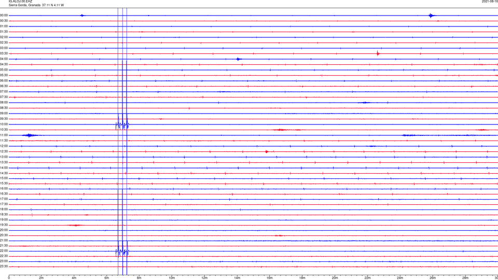Pick the 17:00 trace label
Viewport: 498px width, 280px height.
coord(4,199)
